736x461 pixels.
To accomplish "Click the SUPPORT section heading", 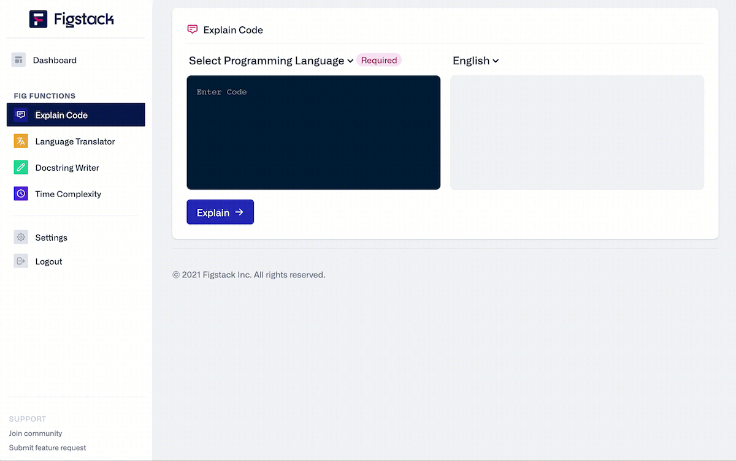I will tap(28, 419).
